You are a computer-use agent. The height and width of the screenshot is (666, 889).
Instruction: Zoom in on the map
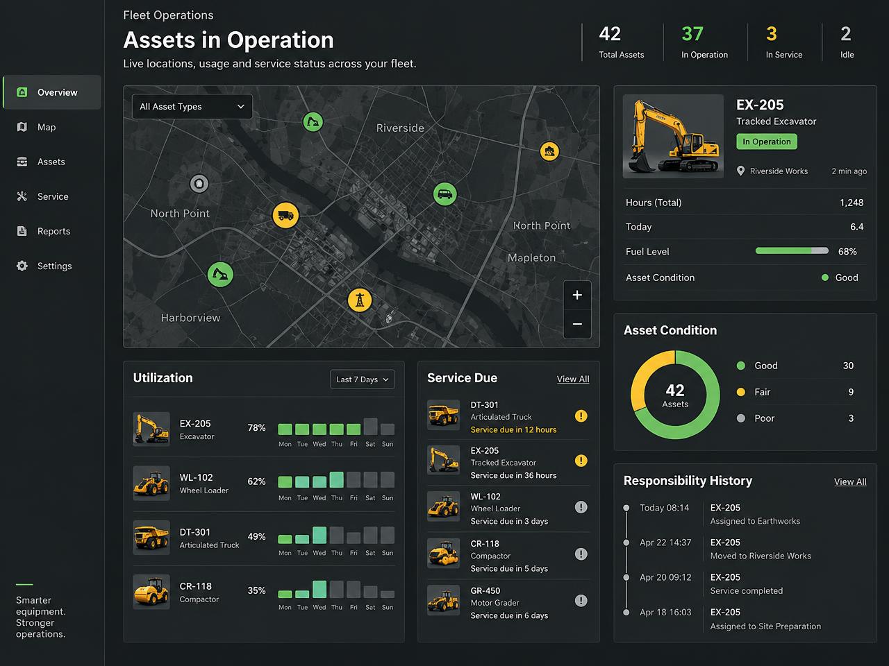pos(577,295)
